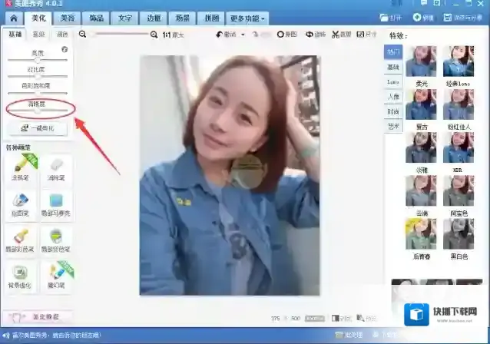This screenshot has width=490, height=344.
Task: Choose the cutout pen (抠图笔) tool
Action: click(x=20, y=203)
